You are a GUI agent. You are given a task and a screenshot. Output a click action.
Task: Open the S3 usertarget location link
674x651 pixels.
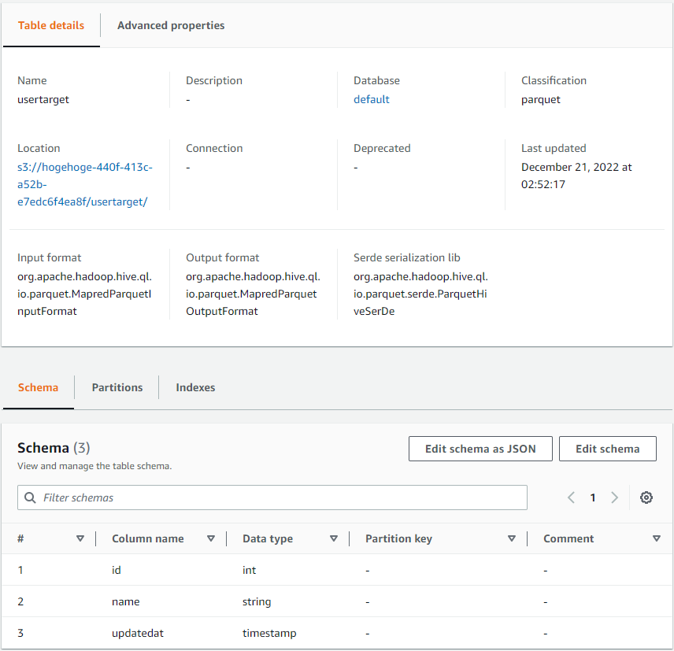(x=84, y=184)
